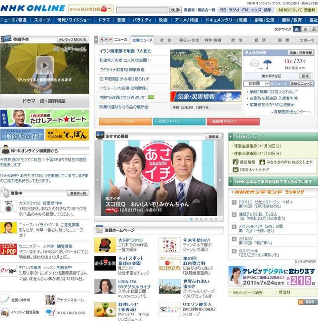Viewport: 318px width, 329px height.
Task: Open the Iran earthquake map thumbnail
Action: tap(206, 70)
